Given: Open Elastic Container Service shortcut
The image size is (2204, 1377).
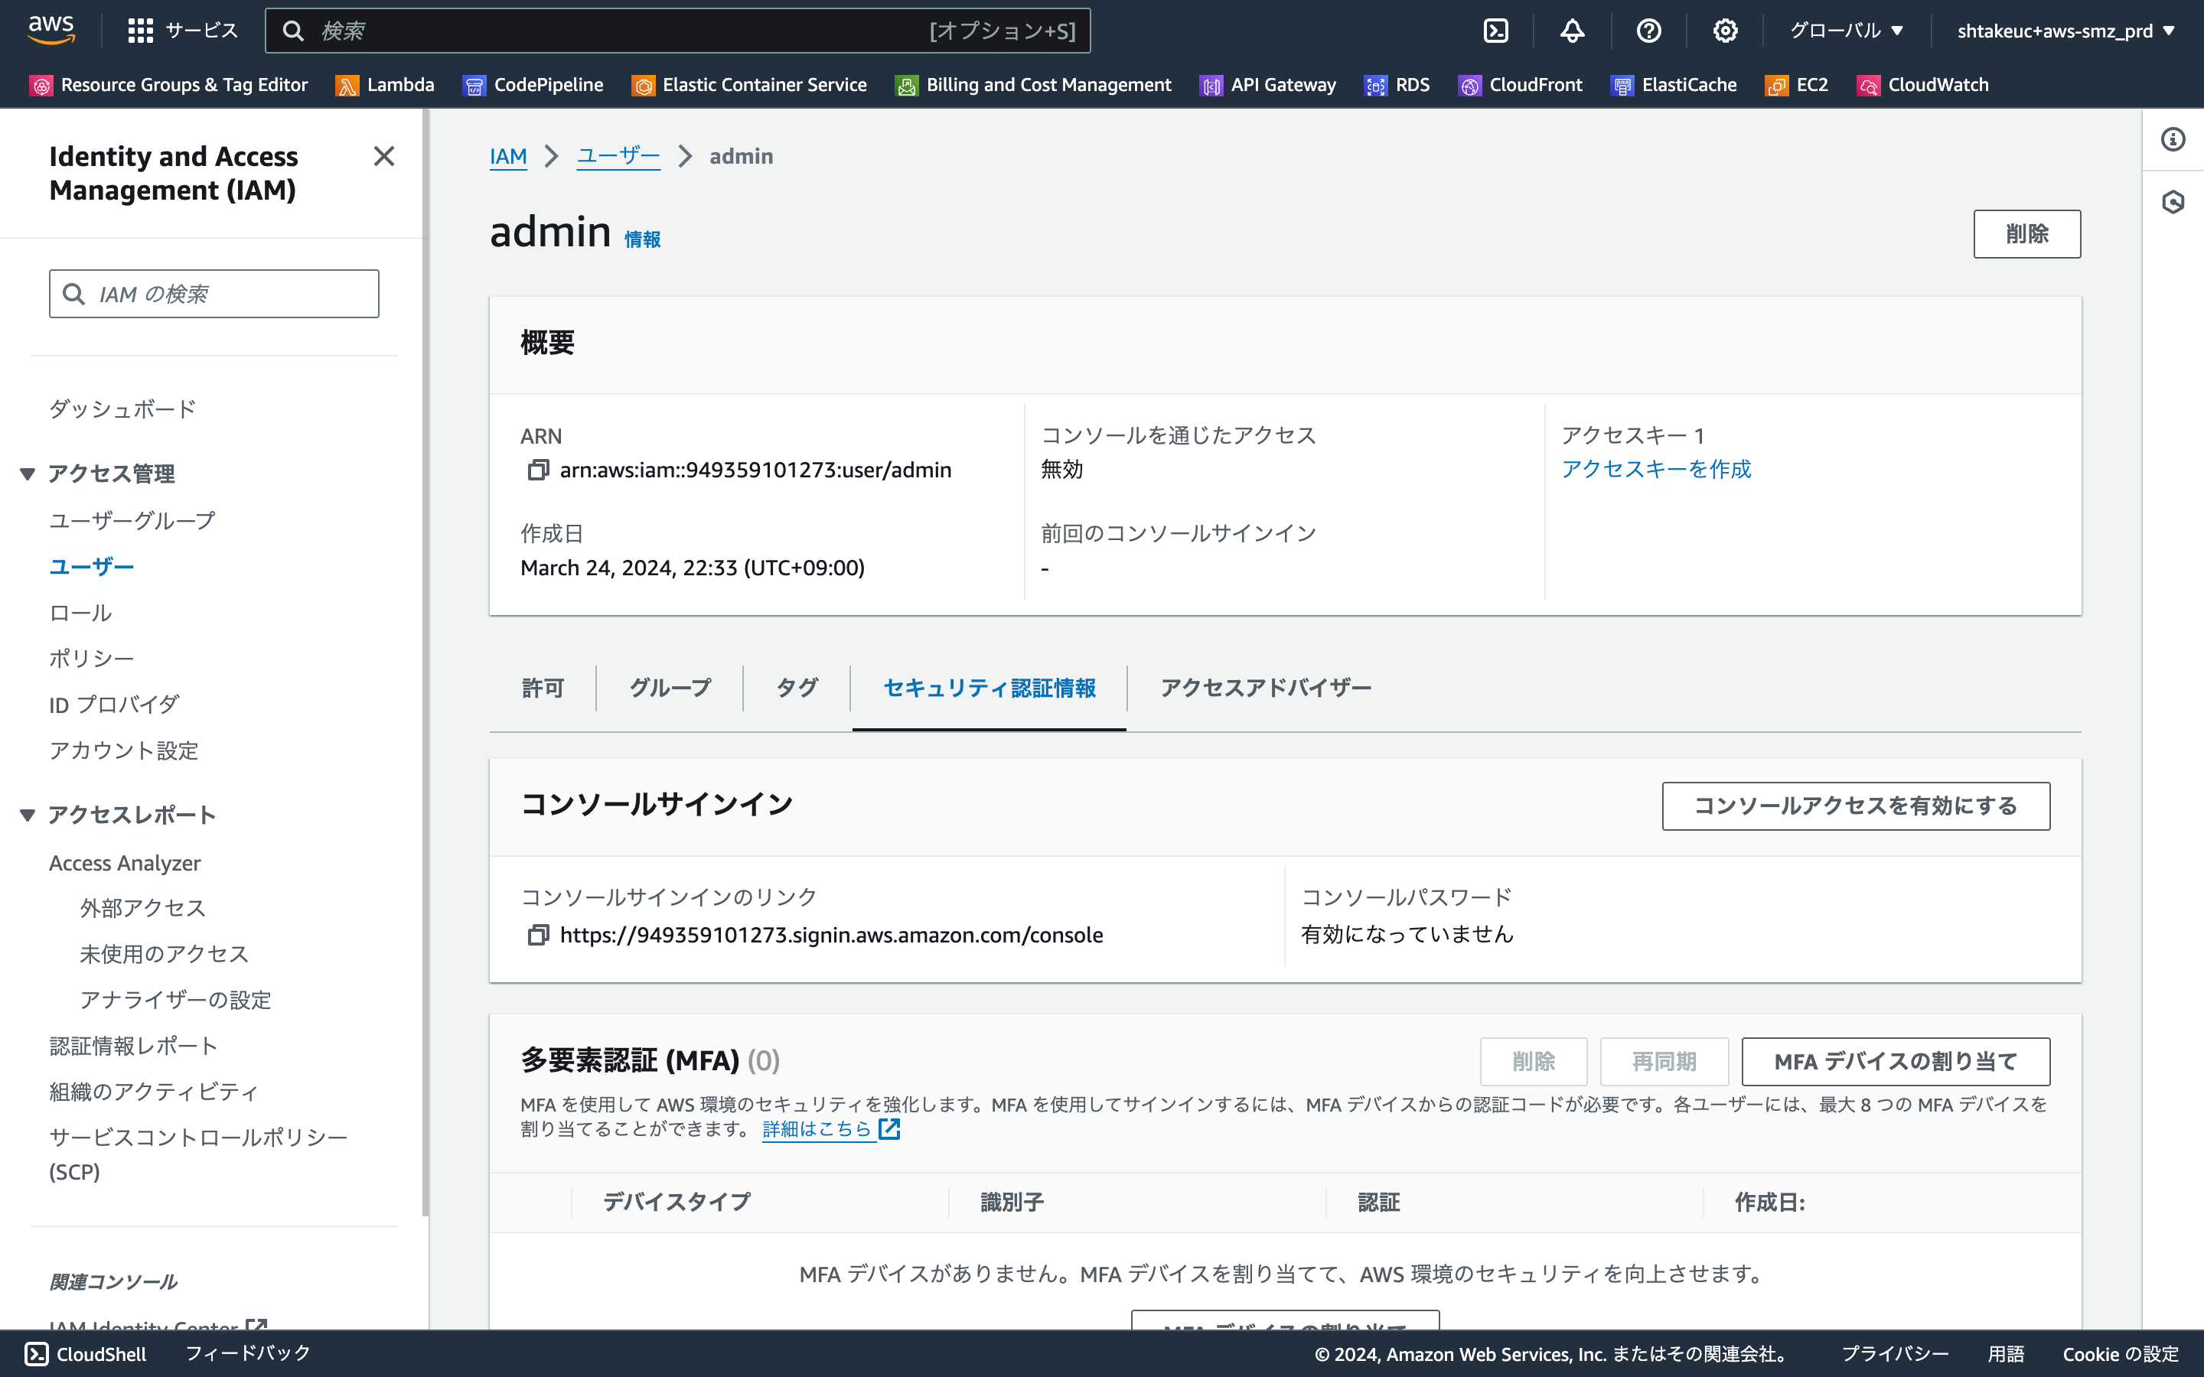Looking at the screenshot, I should tap(749, 85).
